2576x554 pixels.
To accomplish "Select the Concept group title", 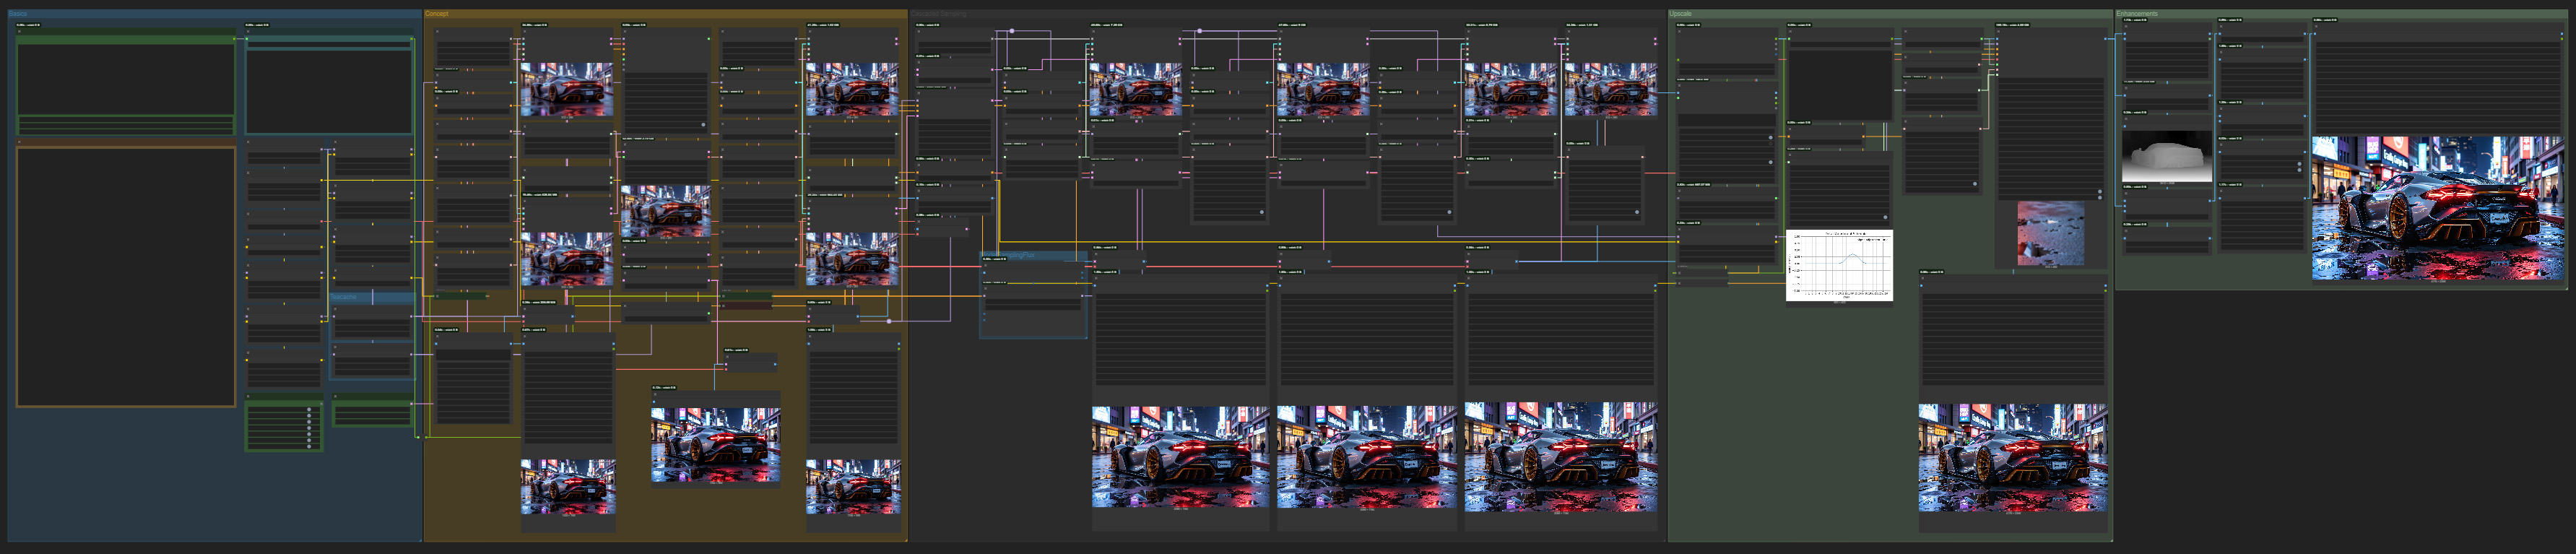I will click(437, 14).
